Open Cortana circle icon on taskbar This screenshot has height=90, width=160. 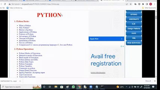[x=44, y=87]
